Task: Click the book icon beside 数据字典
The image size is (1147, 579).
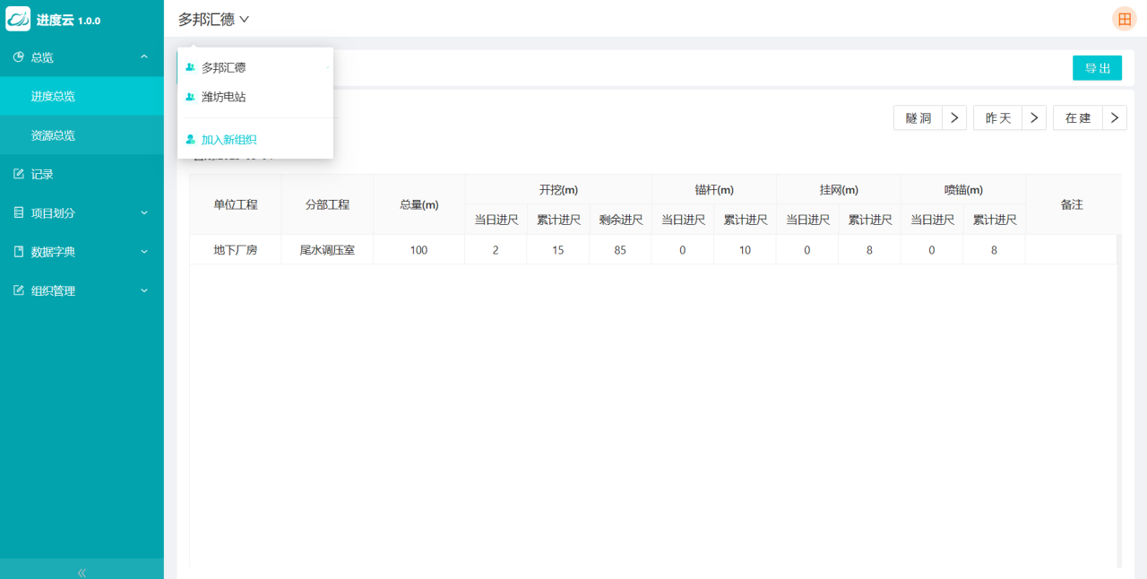Action: coord(18,252)
